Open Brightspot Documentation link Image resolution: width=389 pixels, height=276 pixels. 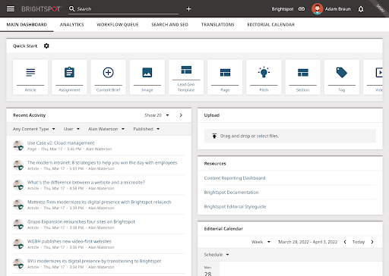coord(231,193)
